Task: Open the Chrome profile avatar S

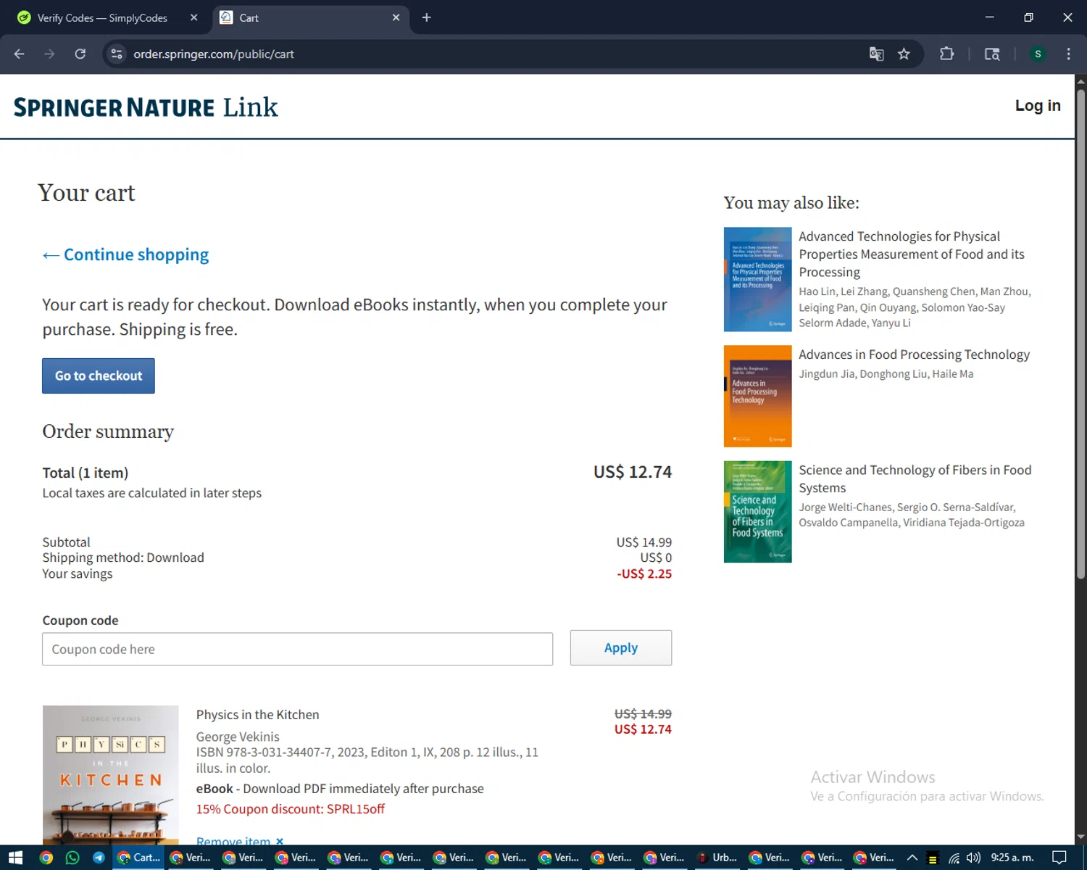Action: [1038, 54]
